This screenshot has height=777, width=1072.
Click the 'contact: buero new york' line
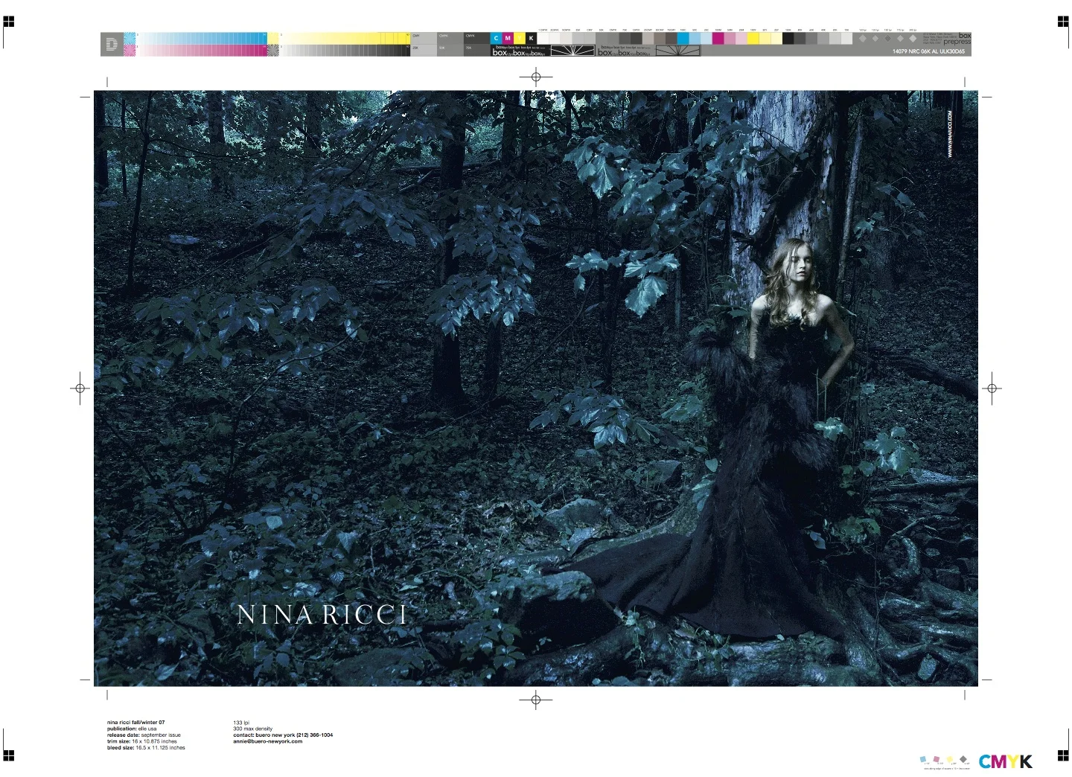tap(283, 735)
